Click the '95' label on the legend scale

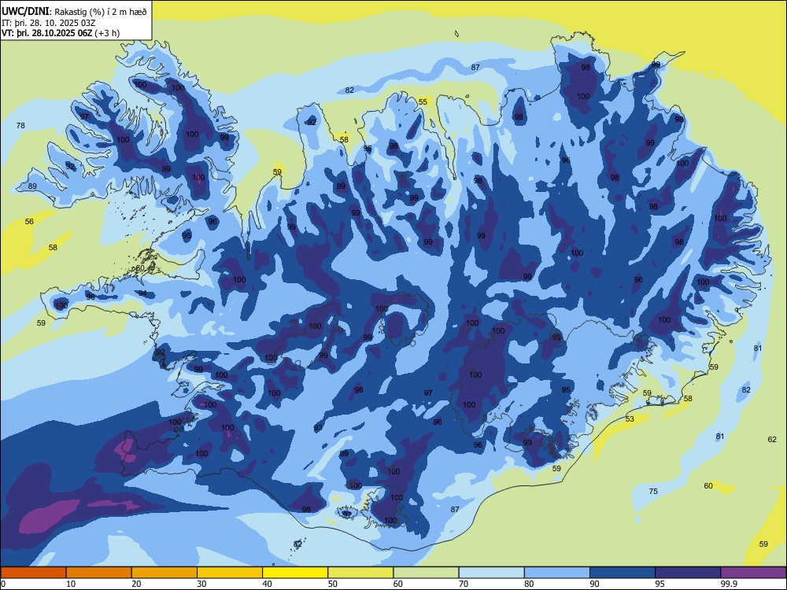point(660,584)
